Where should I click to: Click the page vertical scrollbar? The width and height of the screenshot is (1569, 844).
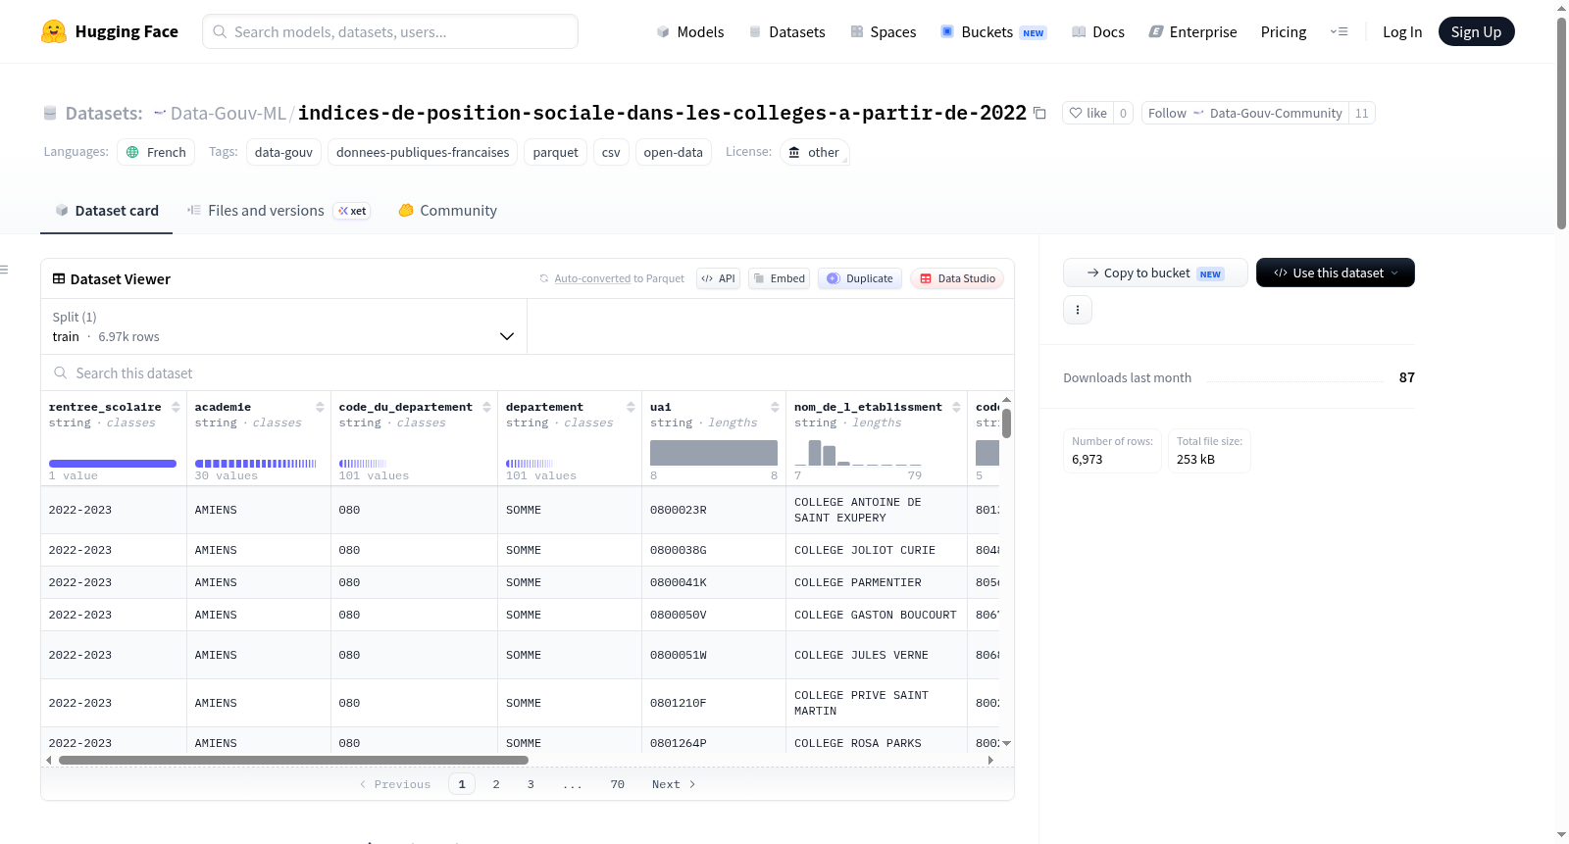1562,123
